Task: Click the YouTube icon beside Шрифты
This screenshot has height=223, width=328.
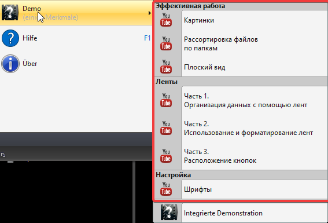Action: 166,189
